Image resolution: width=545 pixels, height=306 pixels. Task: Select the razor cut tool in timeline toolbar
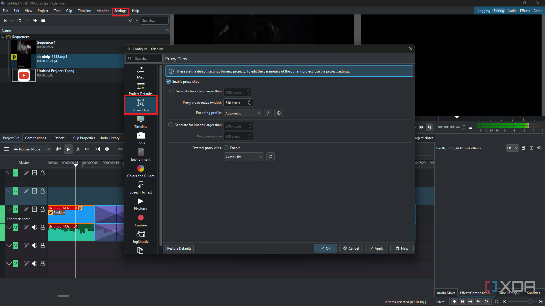(x=78, y=149)
